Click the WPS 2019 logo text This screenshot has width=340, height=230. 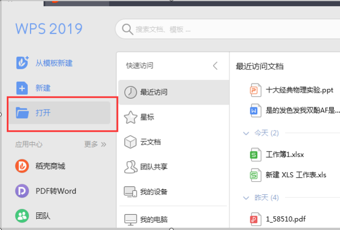click(49, 29)
